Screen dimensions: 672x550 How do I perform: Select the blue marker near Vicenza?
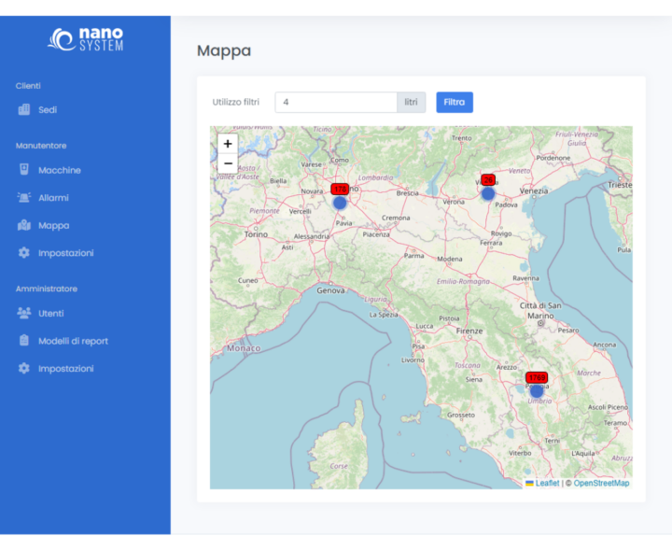(487, 193)
